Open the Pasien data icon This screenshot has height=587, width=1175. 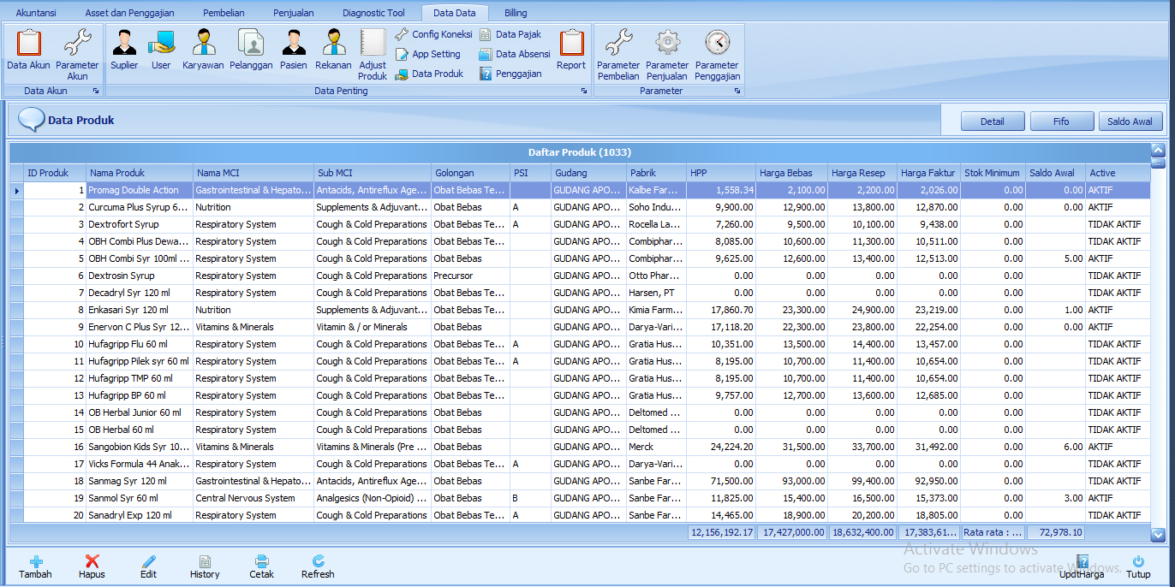tap(293, 43)
